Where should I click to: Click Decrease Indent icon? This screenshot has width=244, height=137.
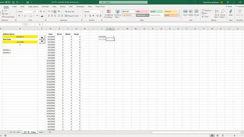coord(59,16)
